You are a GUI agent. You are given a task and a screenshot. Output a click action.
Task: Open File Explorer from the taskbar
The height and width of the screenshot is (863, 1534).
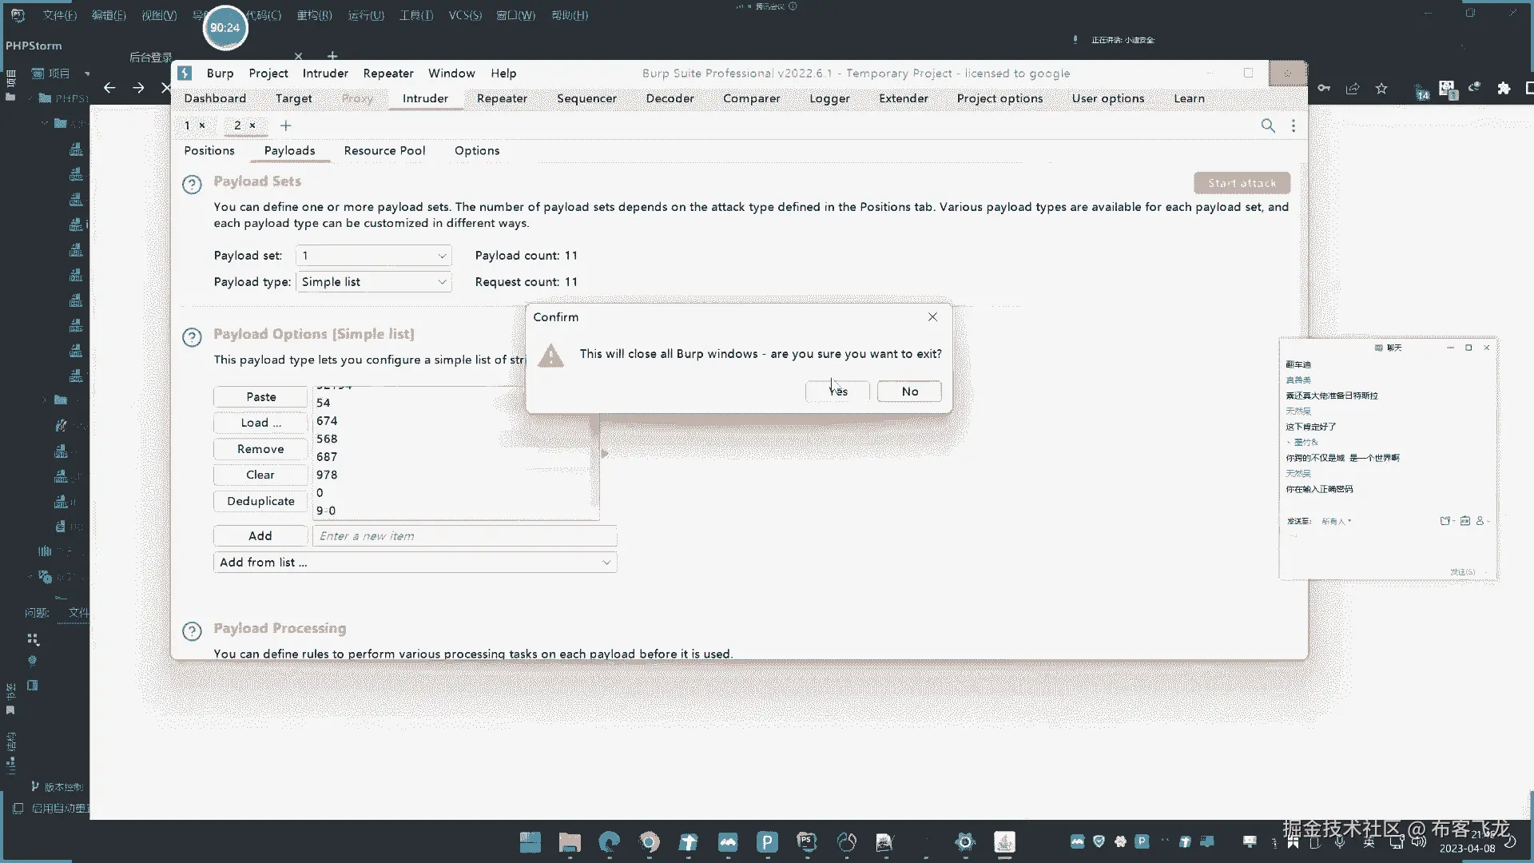pyautogui.click(x=570, y=842)
